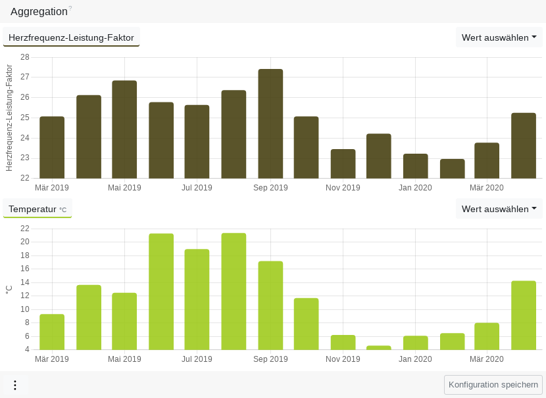Click the Sep 2019 heart rate factor bar
Image resolution: width=546 pixels, height=398 pixels.
click(270, 123)
